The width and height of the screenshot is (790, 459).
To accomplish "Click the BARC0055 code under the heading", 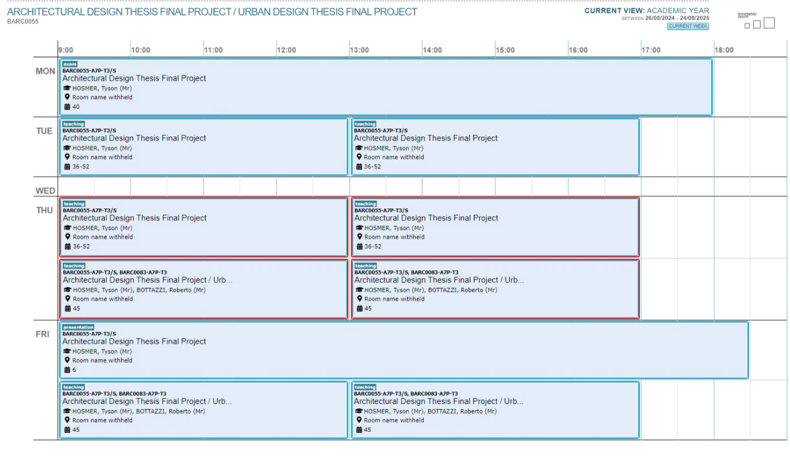I will point(23,22).
